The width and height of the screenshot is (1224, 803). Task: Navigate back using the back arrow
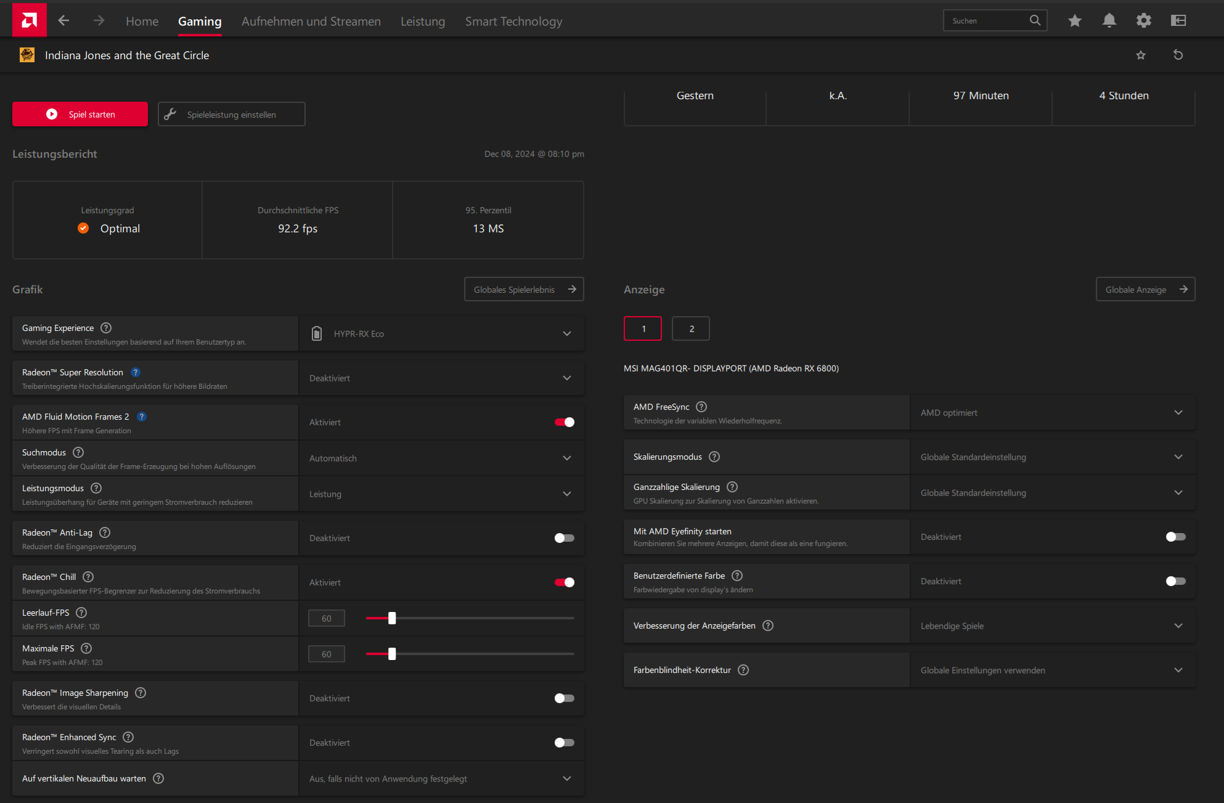[x=63, y=20]
